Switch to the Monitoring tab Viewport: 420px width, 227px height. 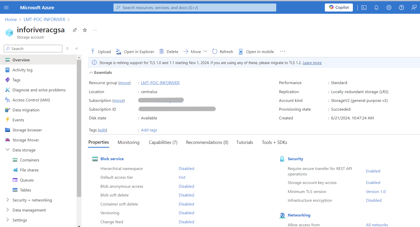[x=128, y=142]
